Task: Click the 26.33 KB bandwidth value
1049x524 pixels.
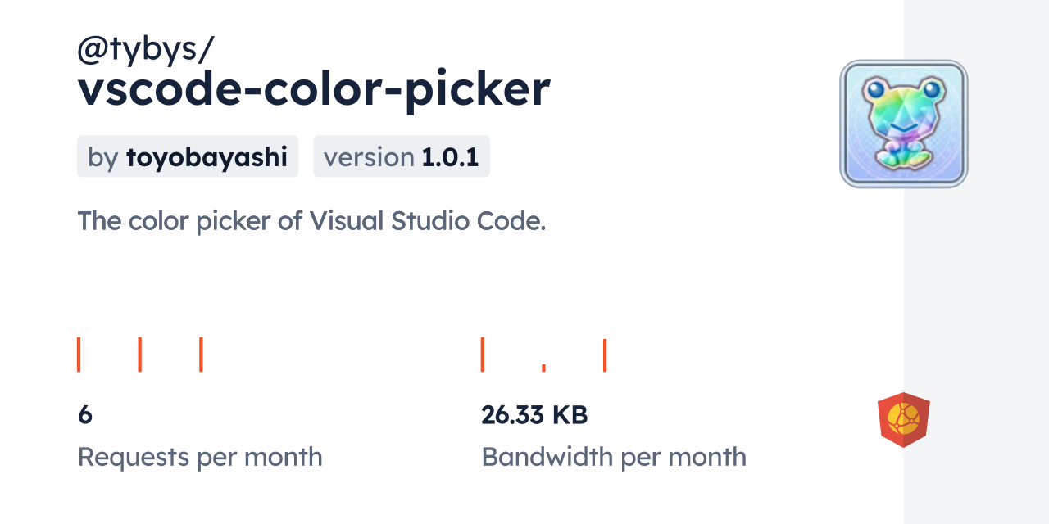Action: coord(534,415)
